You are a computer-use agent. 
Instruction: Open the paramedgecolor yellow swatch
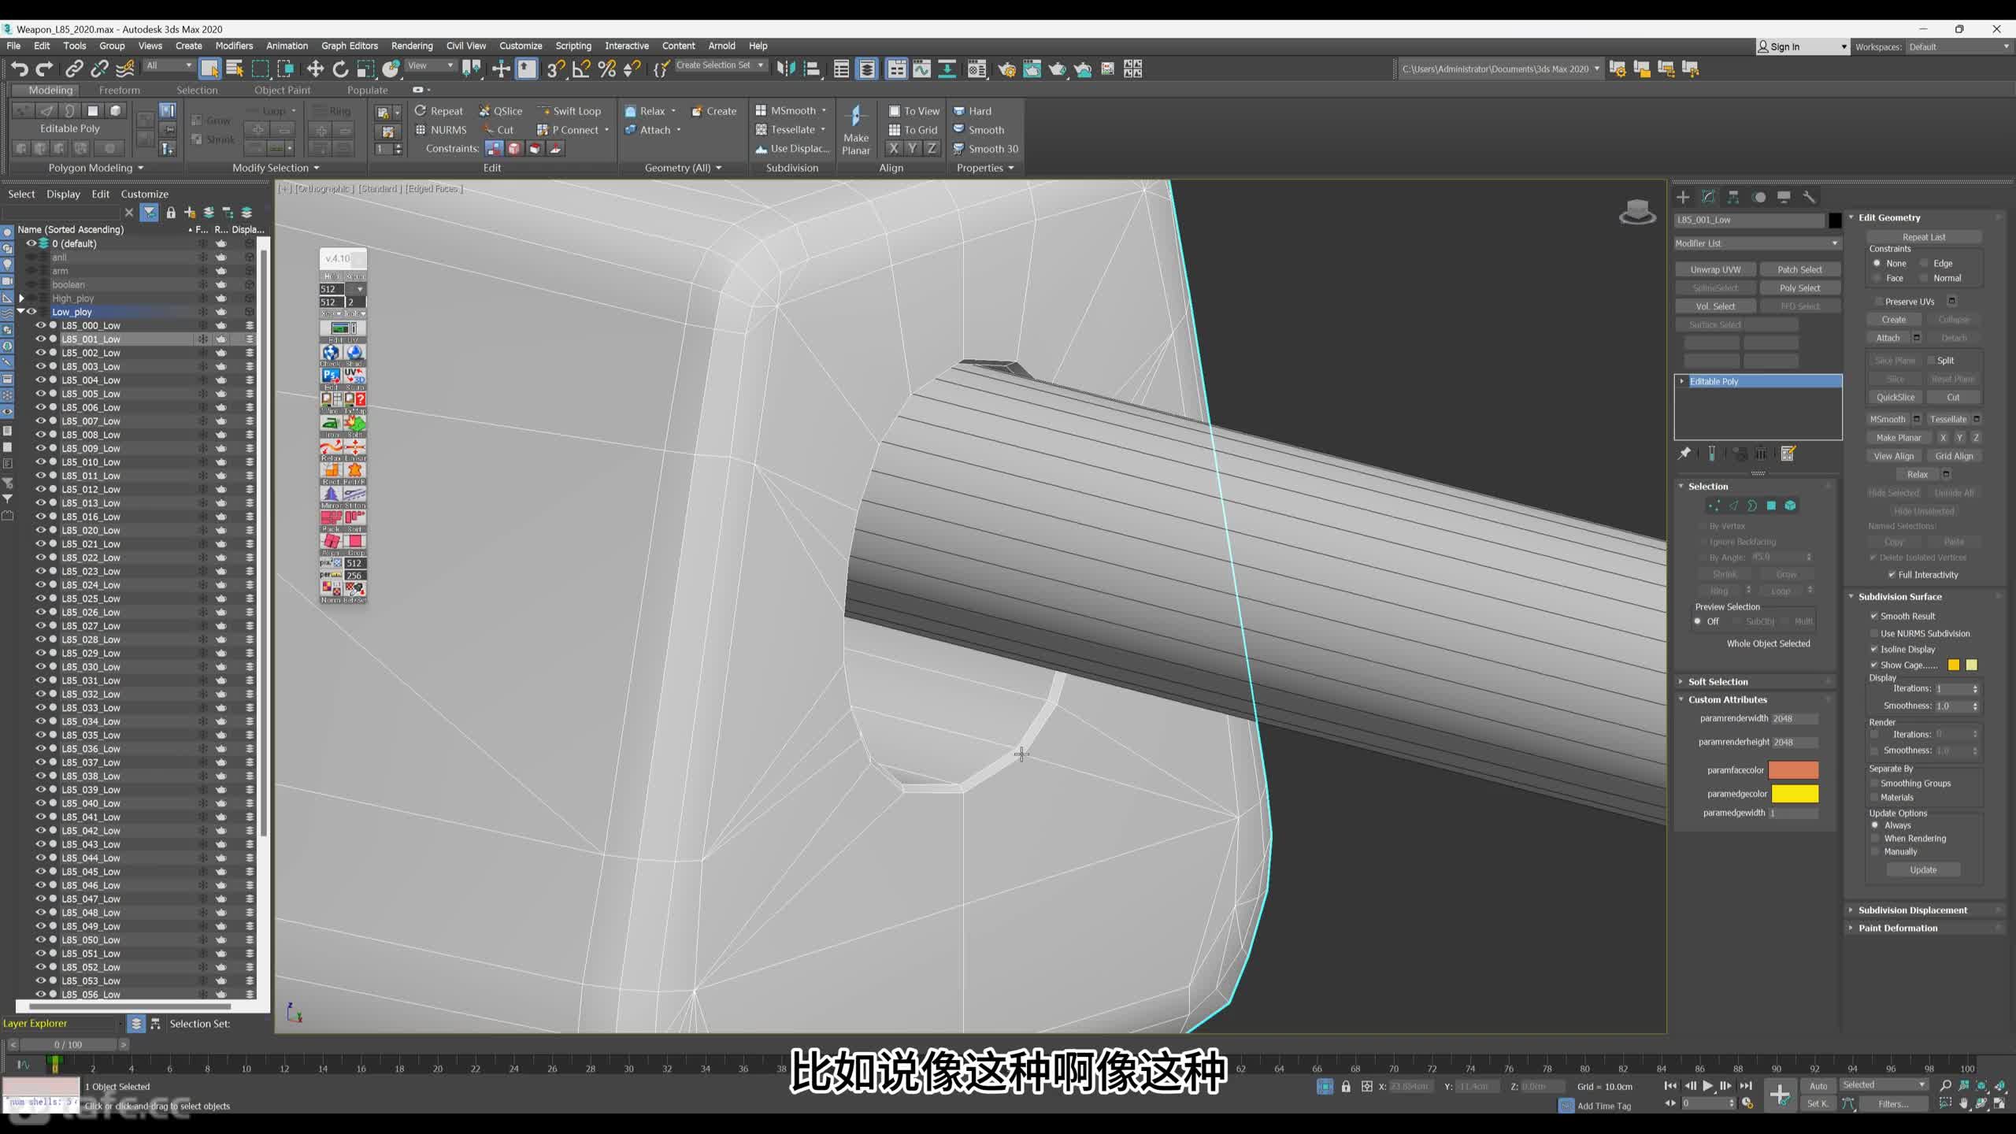[1795, 794]
